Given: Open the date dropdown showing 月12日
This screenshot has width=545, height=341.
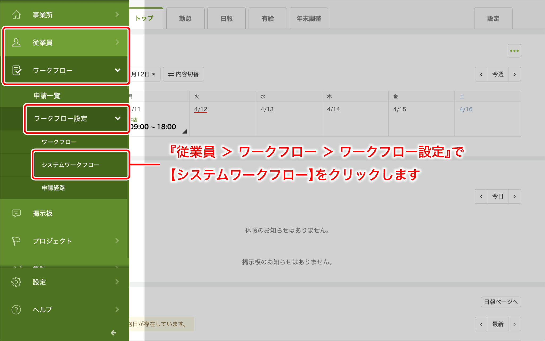Looking at the screenshot, I should click(x=144, y=74).
